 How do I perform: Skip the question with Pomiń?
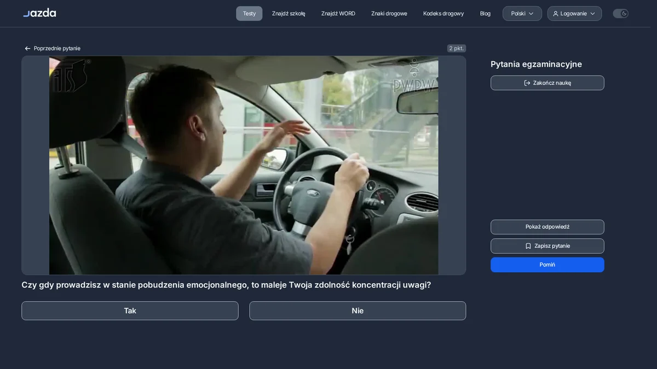click(x=547, y=265)
